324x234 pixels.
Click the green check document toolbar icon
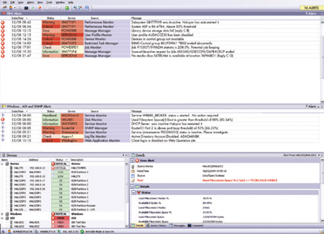click(33, 8)
